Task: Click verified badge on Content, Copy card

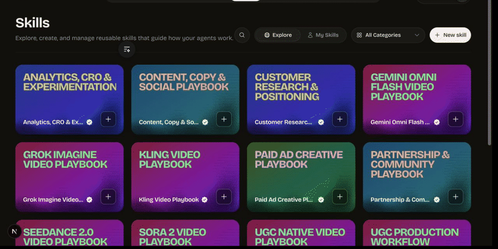Action: pos(205,122)
